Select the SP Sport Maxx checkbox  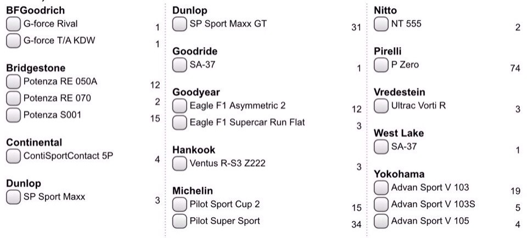pos(13,197)
